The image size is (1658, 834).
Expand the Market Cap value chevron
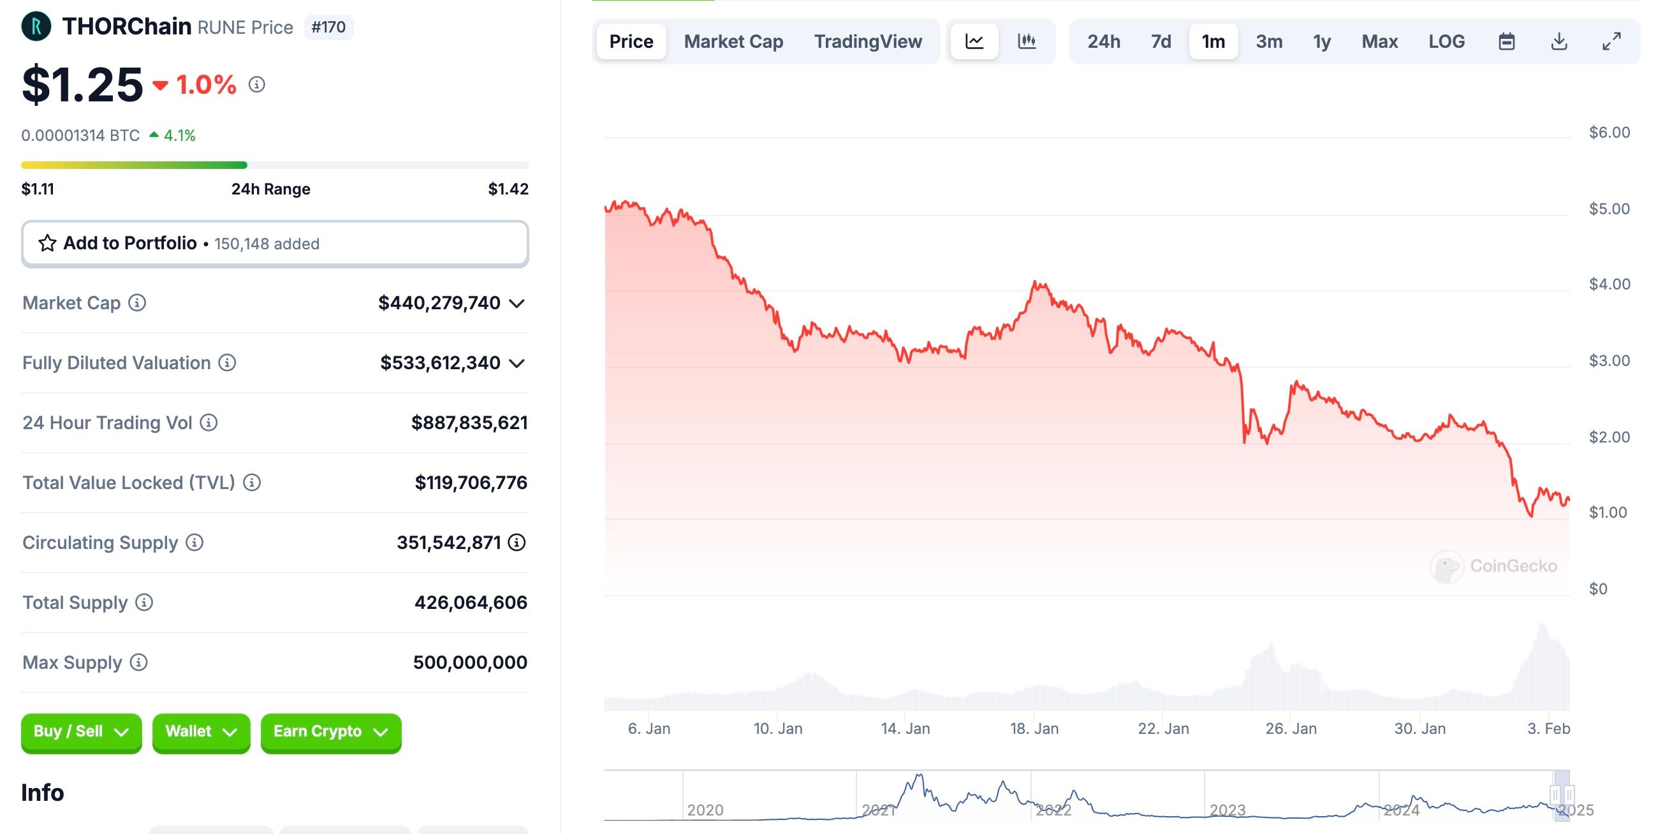coord(517,303)
